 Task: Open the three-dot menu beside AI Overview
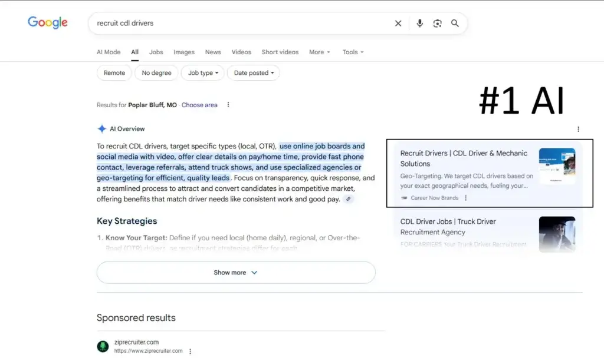578,129
